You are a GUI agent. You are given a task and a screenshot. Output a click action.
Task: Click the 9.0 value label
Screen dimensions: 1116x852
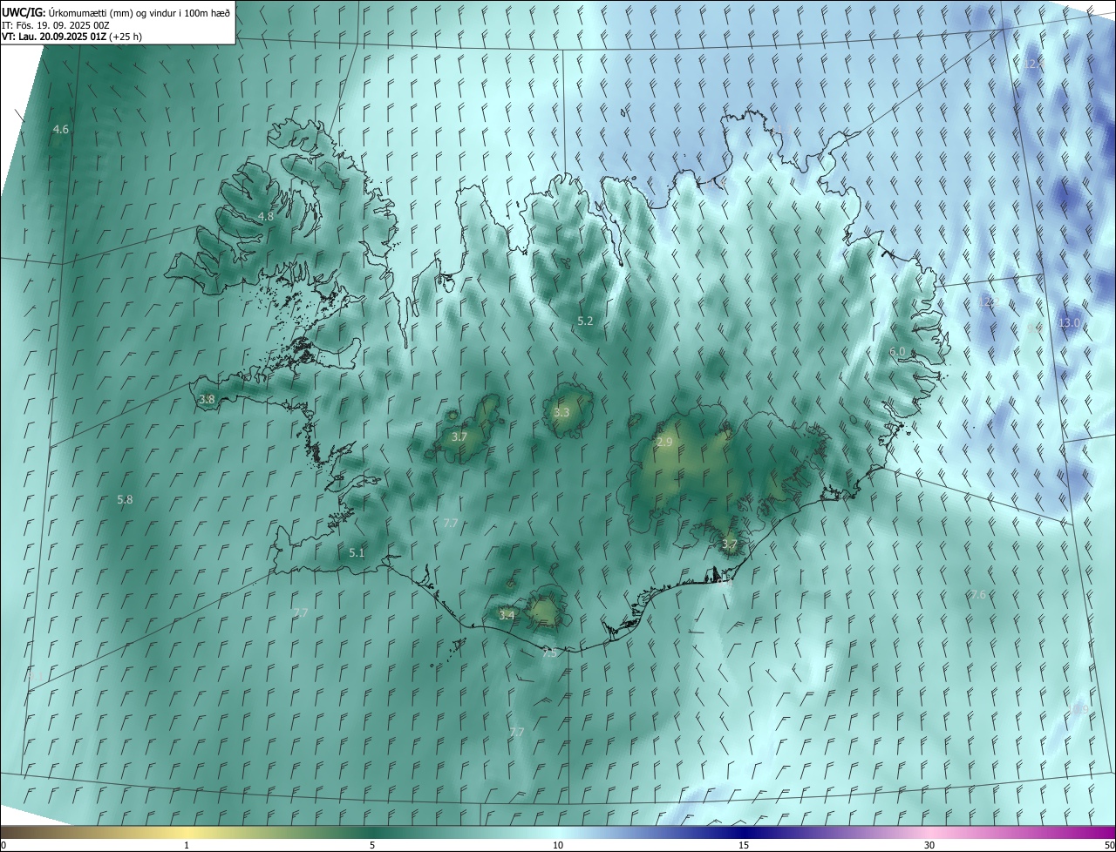pyautogui.click(x=1034, y=328)
